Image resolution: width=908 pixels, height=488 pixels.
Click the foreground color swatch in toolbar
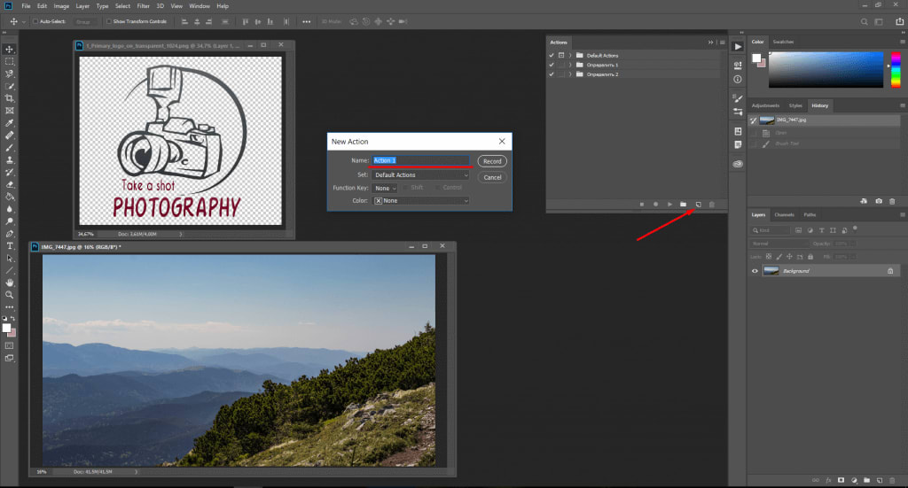[x=6, y=329]
